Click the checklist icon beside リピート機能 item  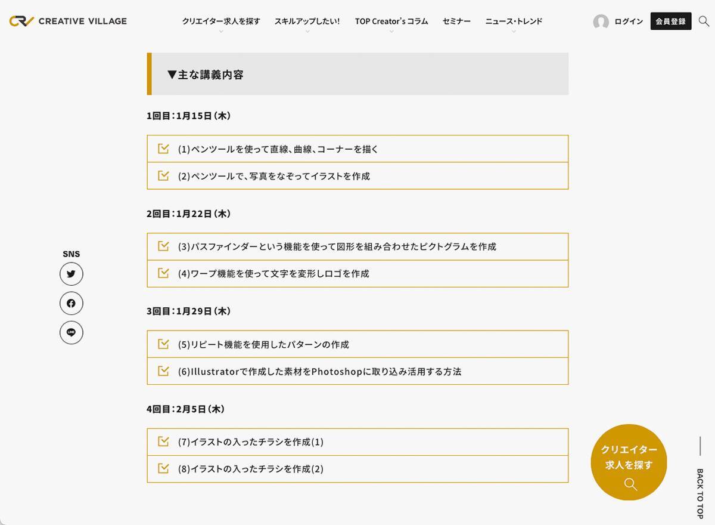(163, 344)
